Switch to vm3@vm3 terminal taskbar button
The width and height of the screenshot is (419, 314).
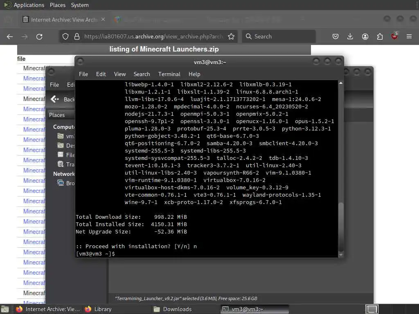(x=255, y=309)
